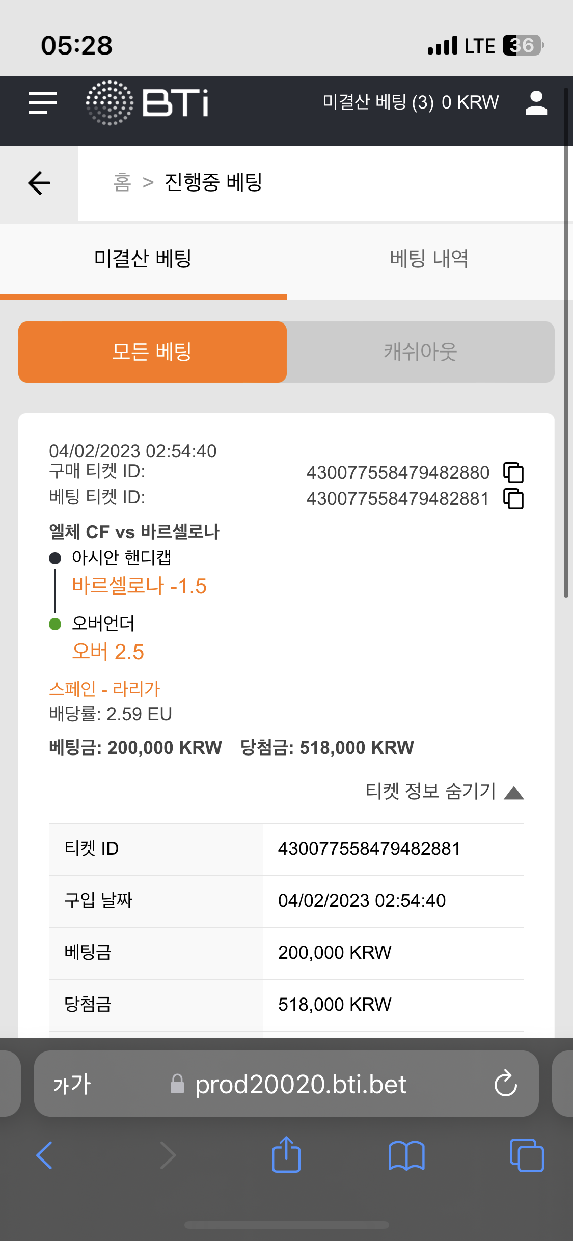Viewport: 573px width, 1241px height.
Task: Go back with the left arrow icon
Action: pos(39,183)
